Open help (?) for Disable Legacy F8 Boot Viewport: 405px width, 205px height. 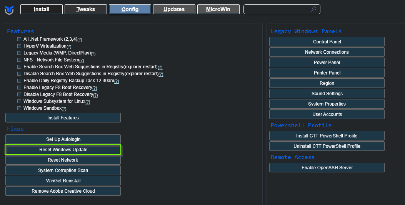tap(95, 95)
